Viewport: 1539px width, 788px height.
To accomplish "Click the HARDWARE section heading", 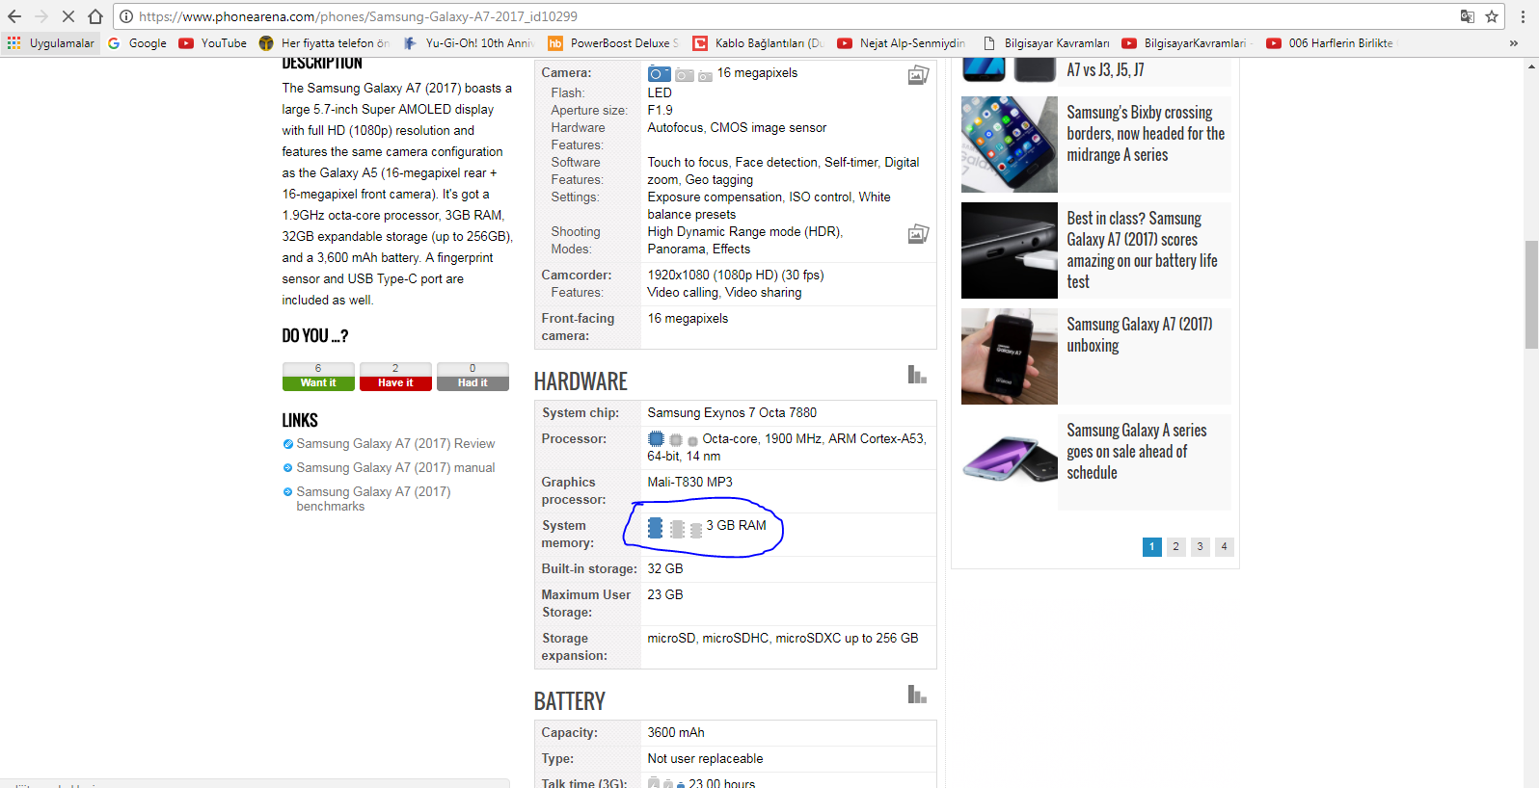I will tap(580, 381).
